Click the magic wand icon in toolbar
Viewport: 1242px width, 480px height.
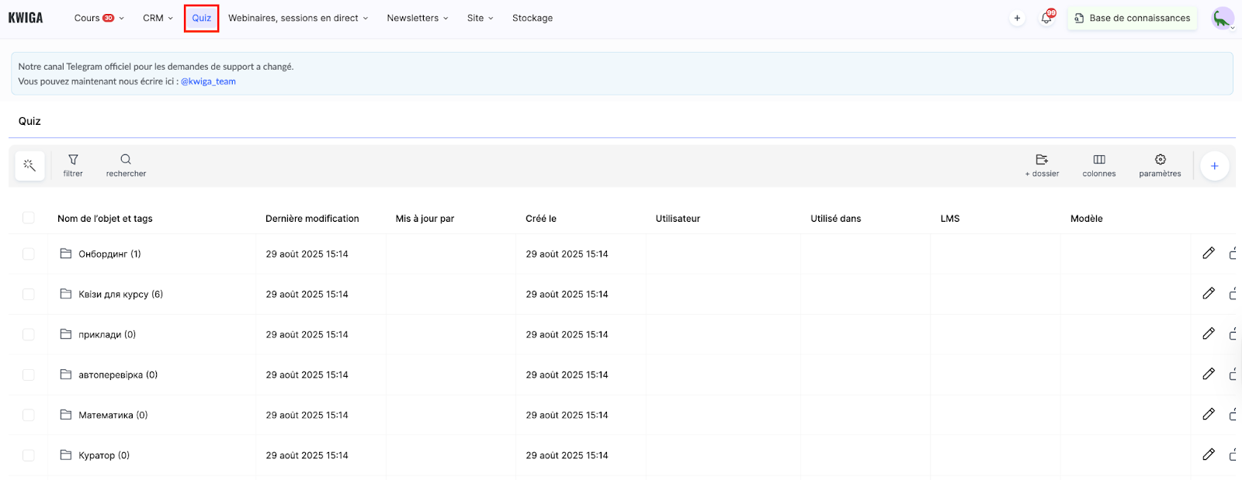pyautogui.click(x=29, y=165)
